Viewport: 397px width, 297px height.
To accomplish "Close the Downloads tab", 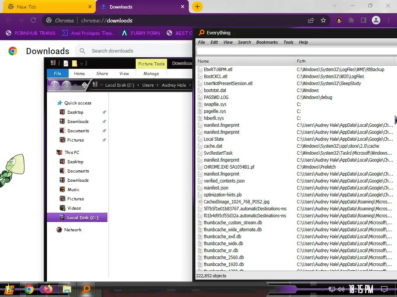I will (183, 7).
